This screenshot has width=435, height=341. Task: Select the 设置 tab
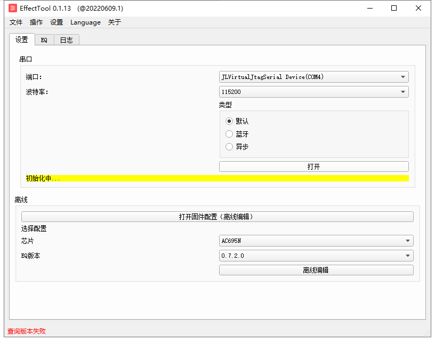22,39
